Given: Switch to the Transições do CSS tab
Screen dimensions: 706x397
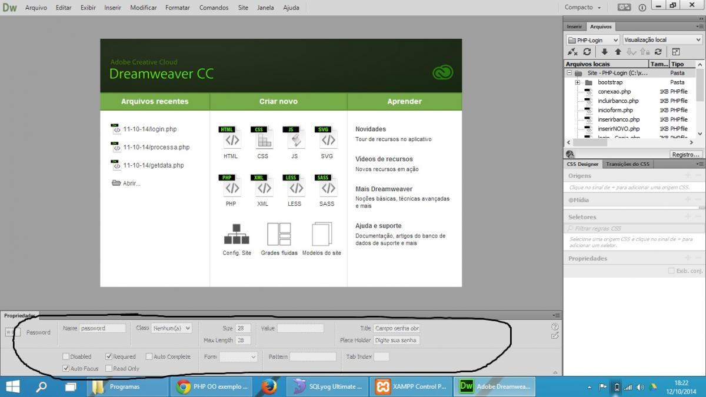Looking at the screenshot, I should coord(628,164).
